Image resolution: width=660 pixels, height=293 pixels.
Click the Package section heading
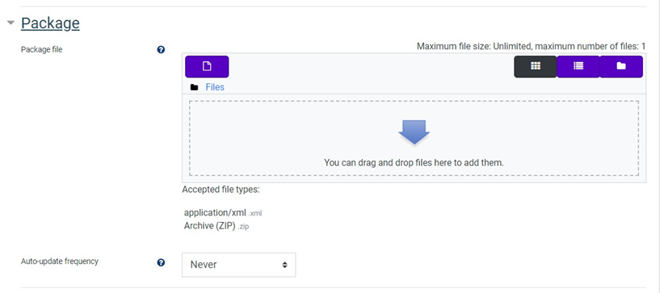50,23
